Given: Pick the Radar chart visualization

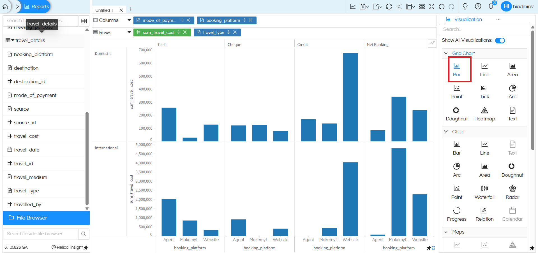Looking at the screenshot, I should click(512, 191).
